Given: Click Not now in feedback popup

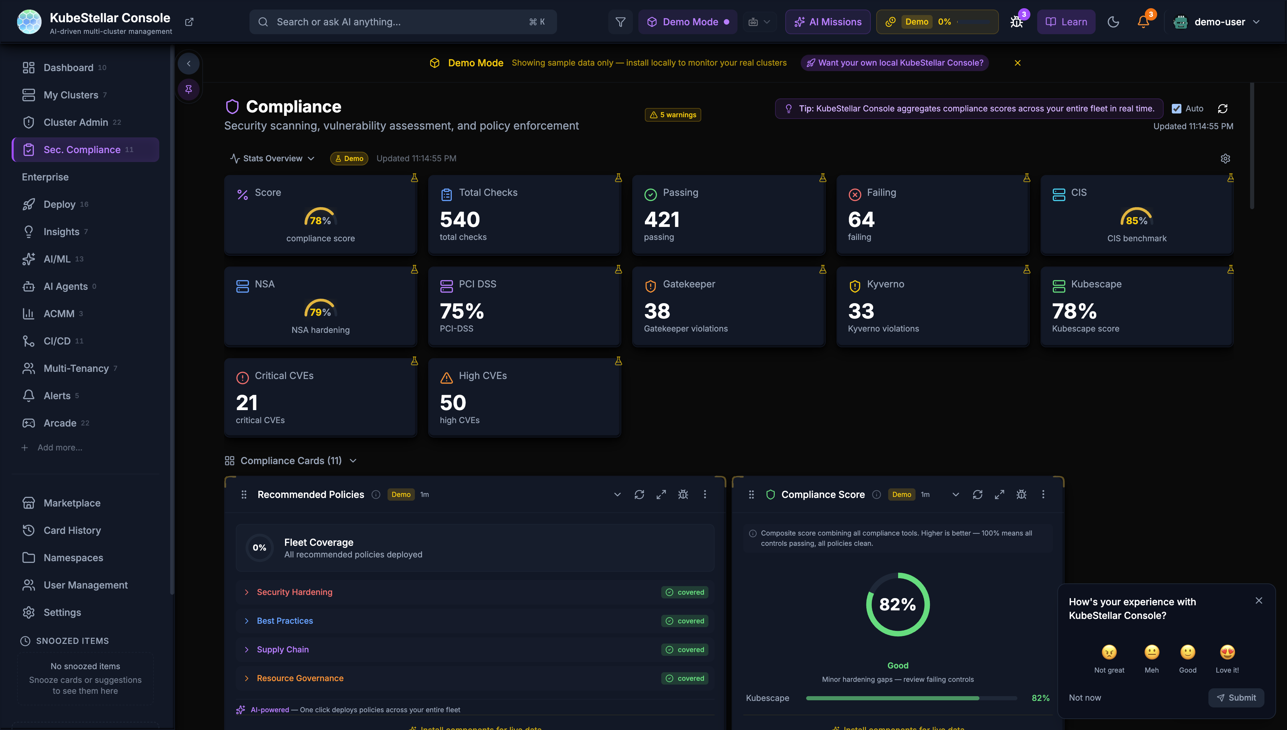Looking at the screenshot, I should (x=1085, y=698).
